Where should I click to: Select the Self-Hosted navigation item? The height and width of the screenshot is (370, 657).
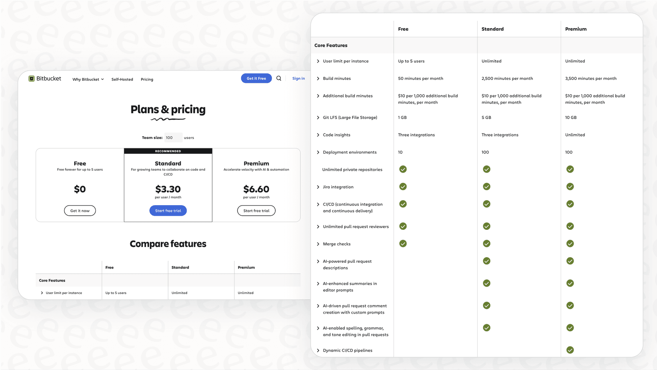[122, 79]
